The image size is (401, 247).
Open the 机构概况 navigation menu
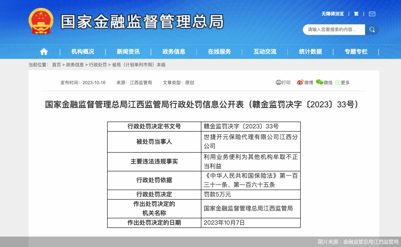pyautogui.click(x=82, y=51)
